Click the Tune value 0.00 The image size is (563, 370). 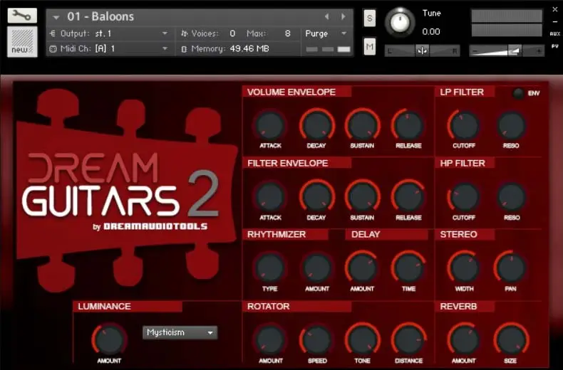431,32
